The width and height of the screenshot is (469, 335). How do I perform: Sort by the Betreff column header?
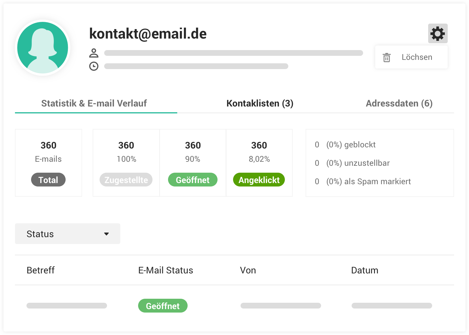pos(41,270)
